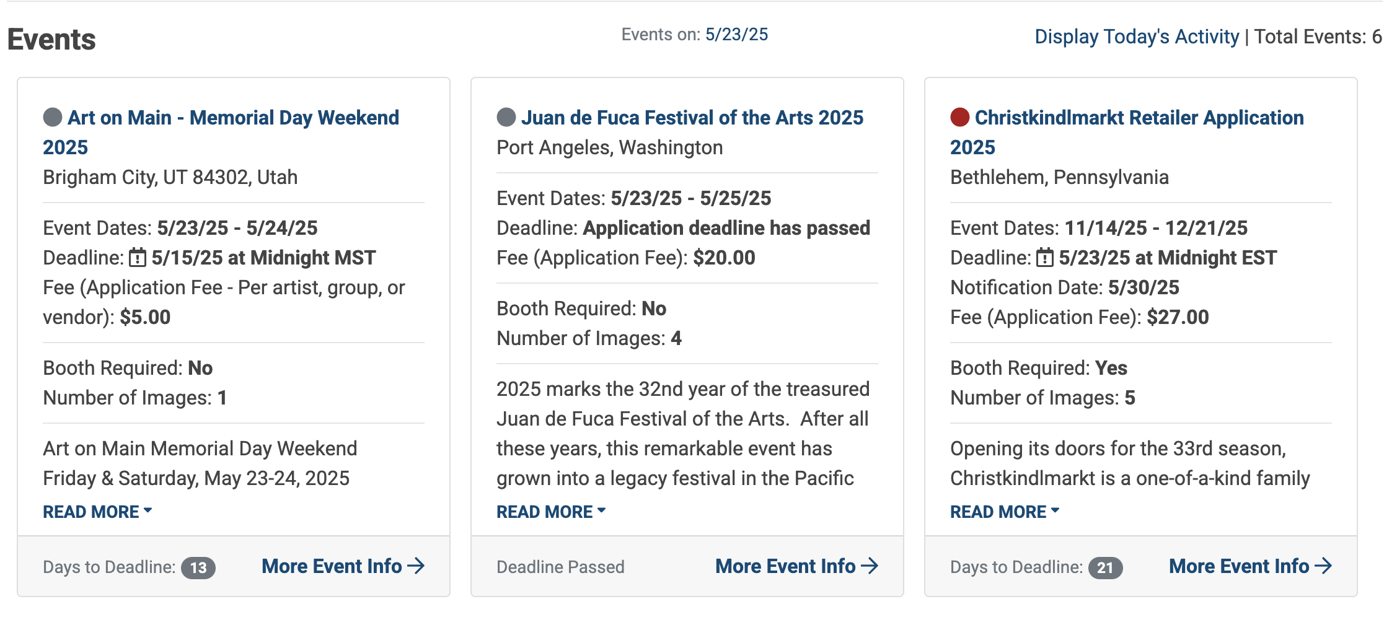Image resolution: width=1397 pixels, height=617 pixels.
Task: Select the 5/23/25 events date link
Action: click(735, 35)
